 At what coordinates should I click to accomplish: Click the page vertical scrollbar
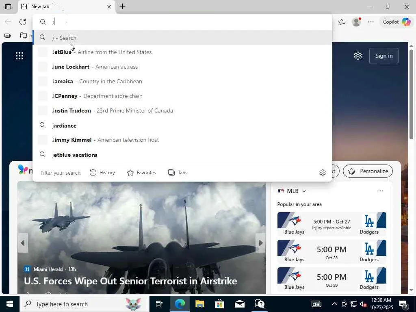click(411, 94)
